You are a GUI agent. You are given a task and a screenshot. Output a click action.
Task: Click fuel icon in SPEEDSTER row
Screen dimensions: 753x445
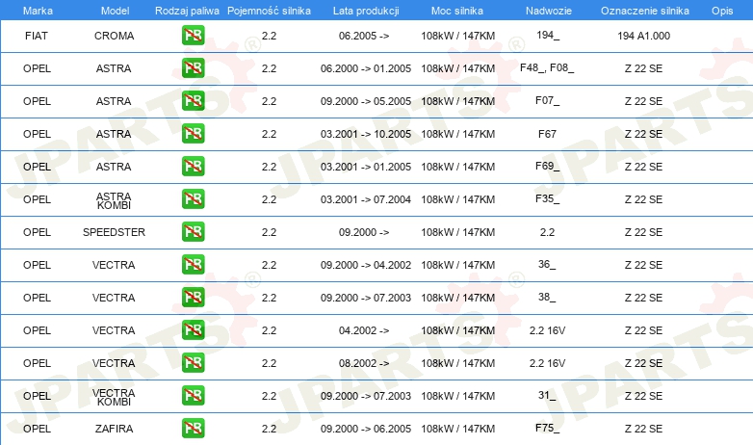click(193, 231)
